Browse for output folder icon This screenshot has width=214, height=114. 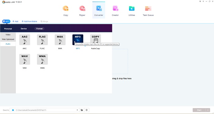(82, 110)
